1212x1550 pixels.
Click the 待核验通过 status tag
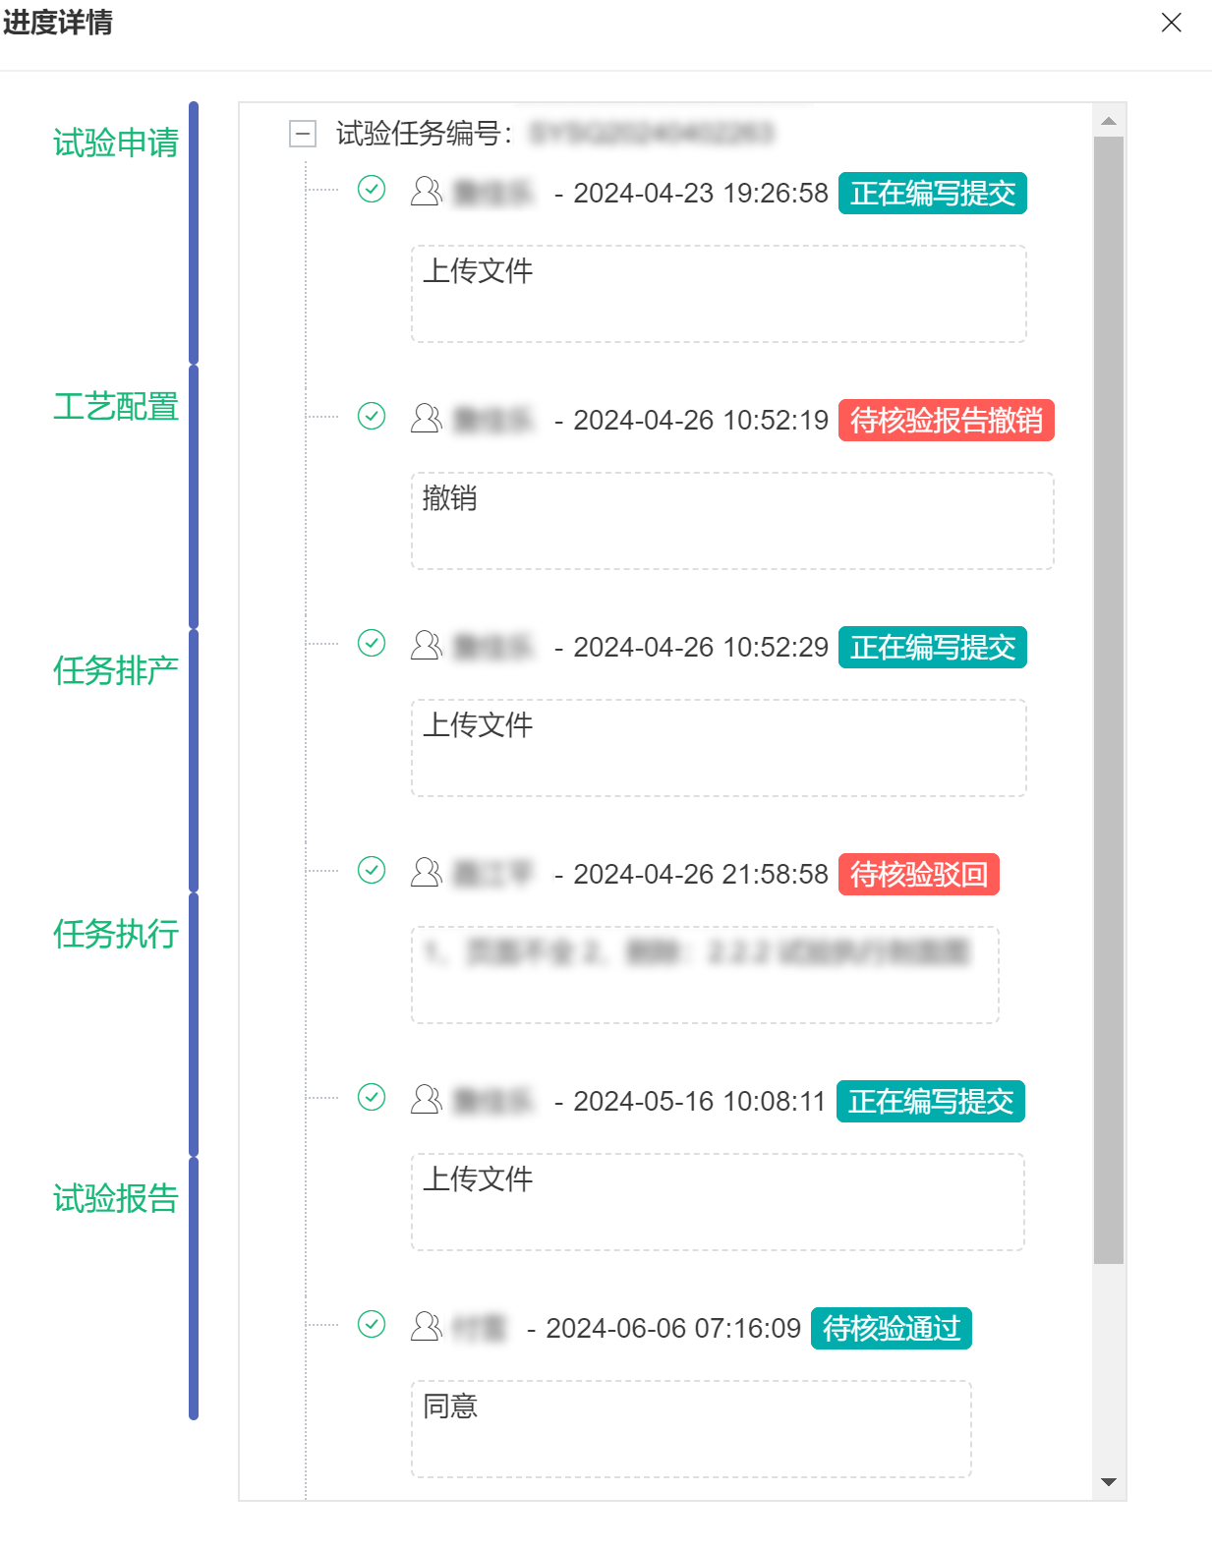(x=892, y=1329)
